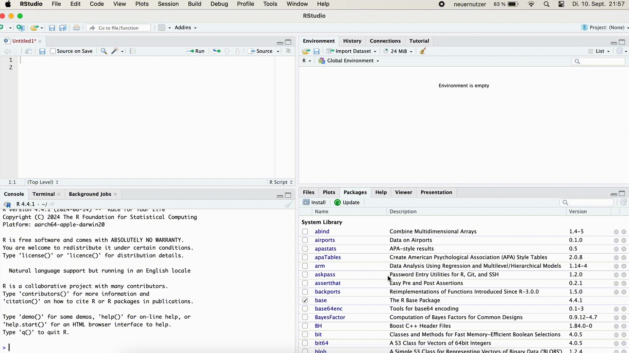
Task: Click the magic wand code tools icon
Action: tap(115, 51)
